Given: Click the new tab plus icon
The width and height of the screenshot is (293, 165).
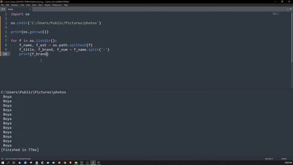Looking at the screenshot, I should click(288, 9).
